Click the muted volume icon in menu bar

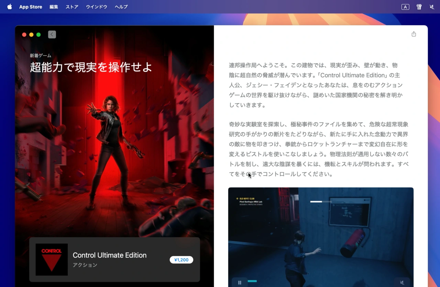tap(432, 7)
